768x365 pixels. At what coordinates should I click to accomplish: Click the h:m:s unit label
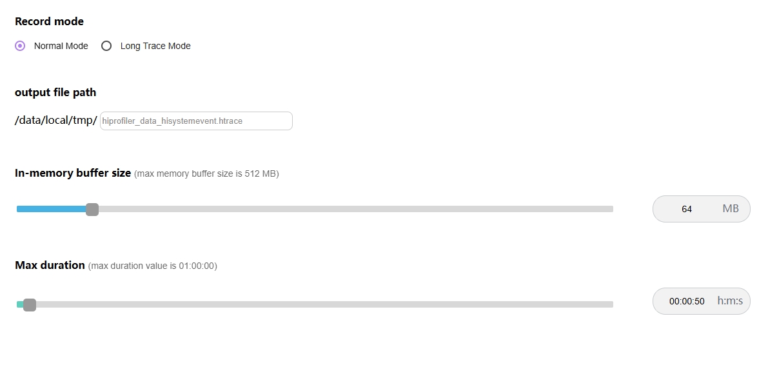coord(730,301)
